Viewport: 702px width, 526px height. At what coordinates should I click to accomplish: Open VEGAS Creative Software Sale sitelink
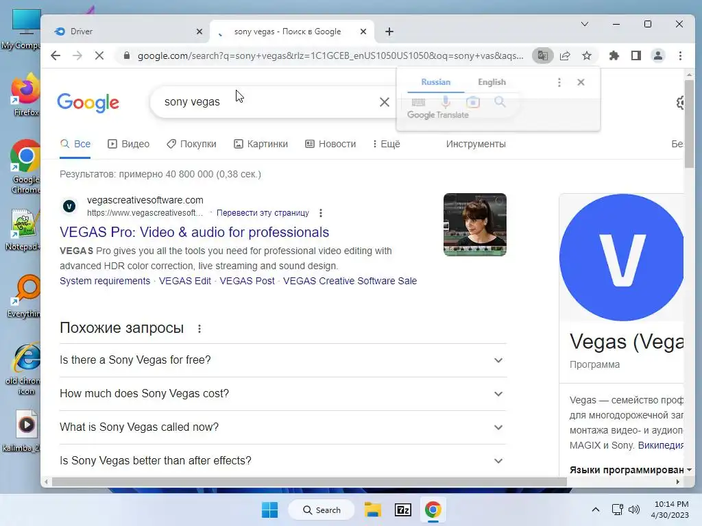(350, 281)
